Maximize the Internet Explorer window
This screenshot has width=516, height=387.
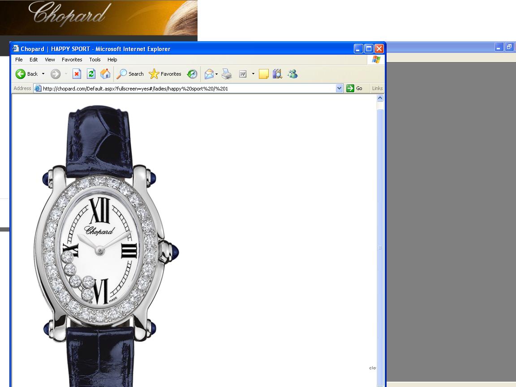pyautogui.click(x=369, y=49)
